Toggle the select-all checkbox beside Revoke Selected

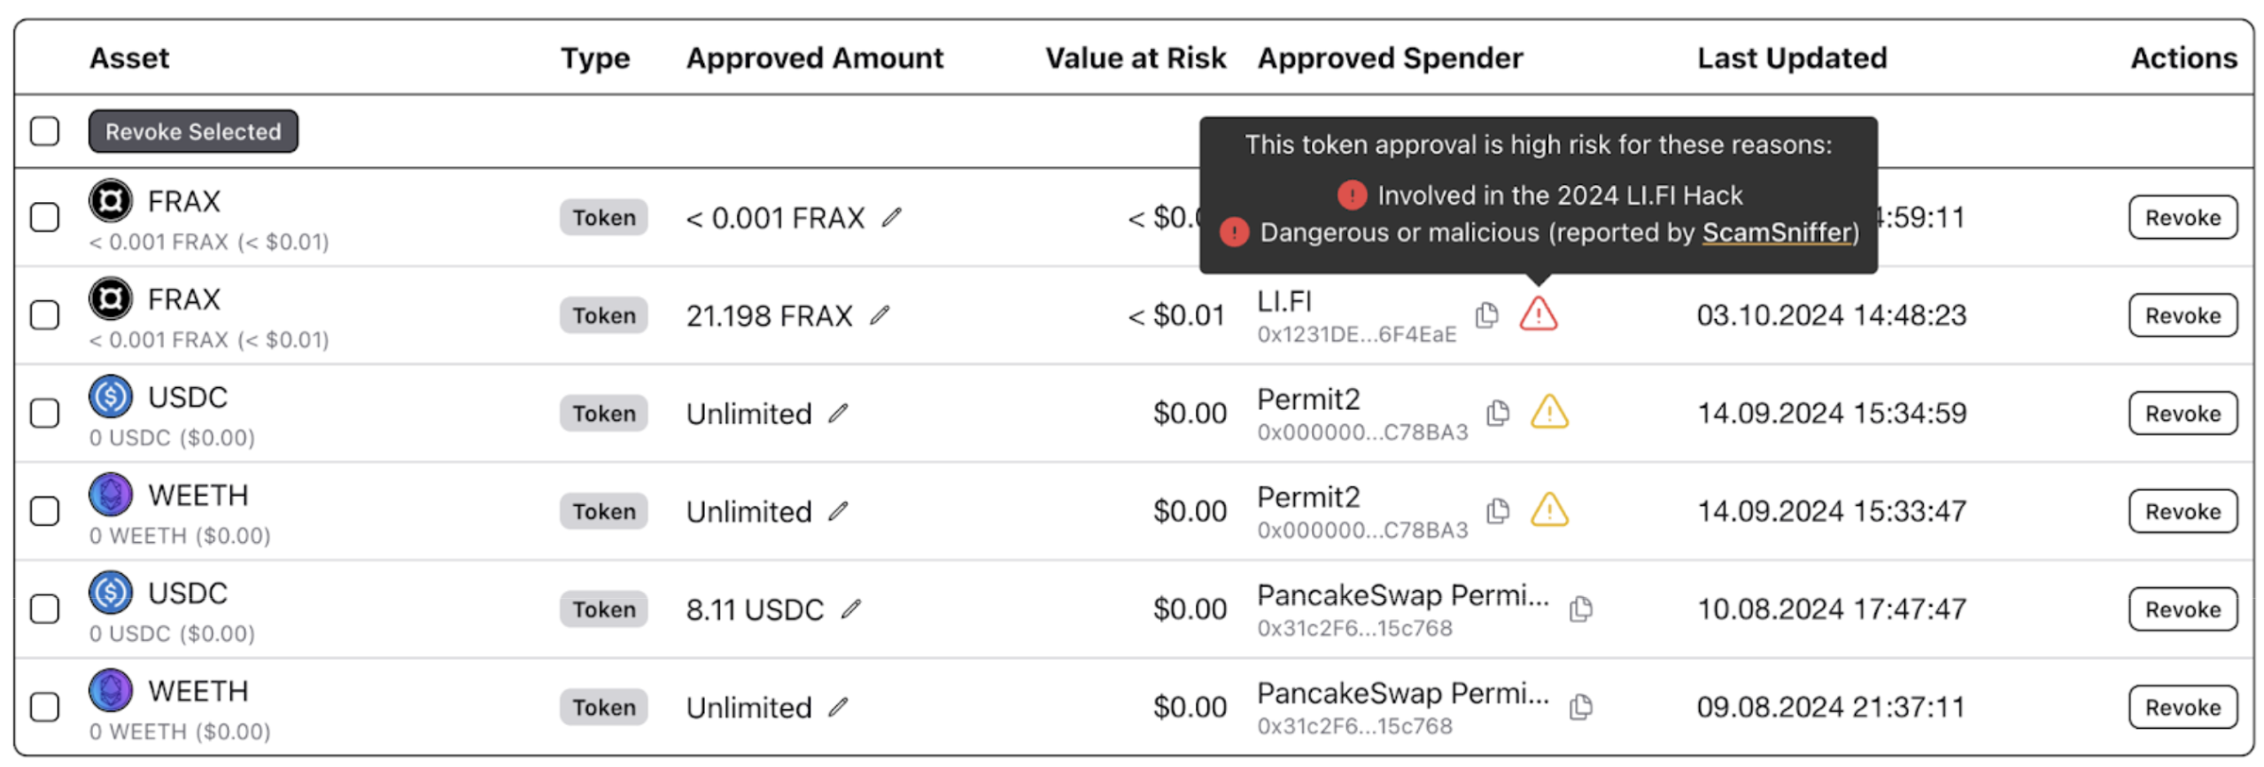(x=44, y=131)
